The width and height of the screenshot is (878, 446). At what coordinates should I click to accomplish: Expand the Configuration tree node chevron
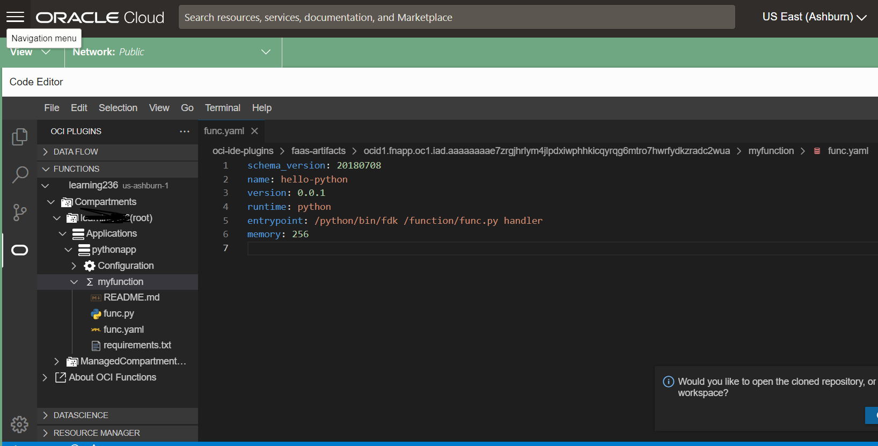tap(74, 266)
